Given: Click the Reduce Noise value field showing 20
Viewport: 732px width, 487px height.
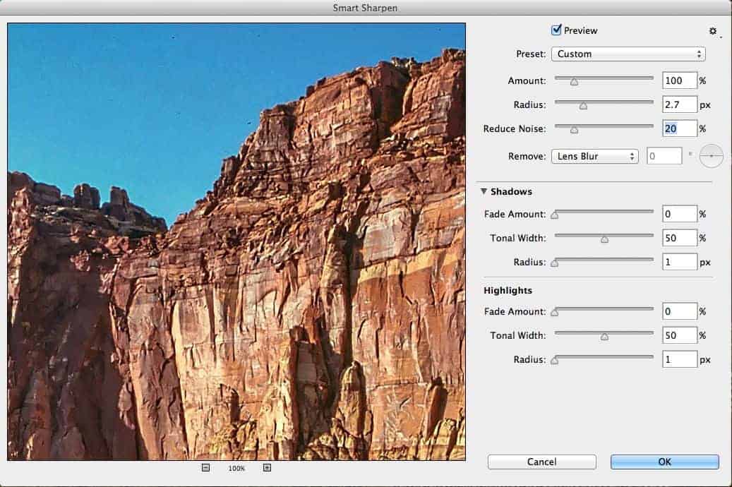Looking at the screenshot, I should pos(679,128).
